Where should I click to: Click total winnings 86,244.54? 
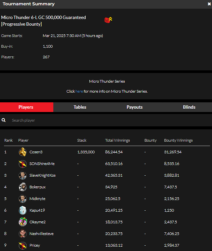(114, 152)
